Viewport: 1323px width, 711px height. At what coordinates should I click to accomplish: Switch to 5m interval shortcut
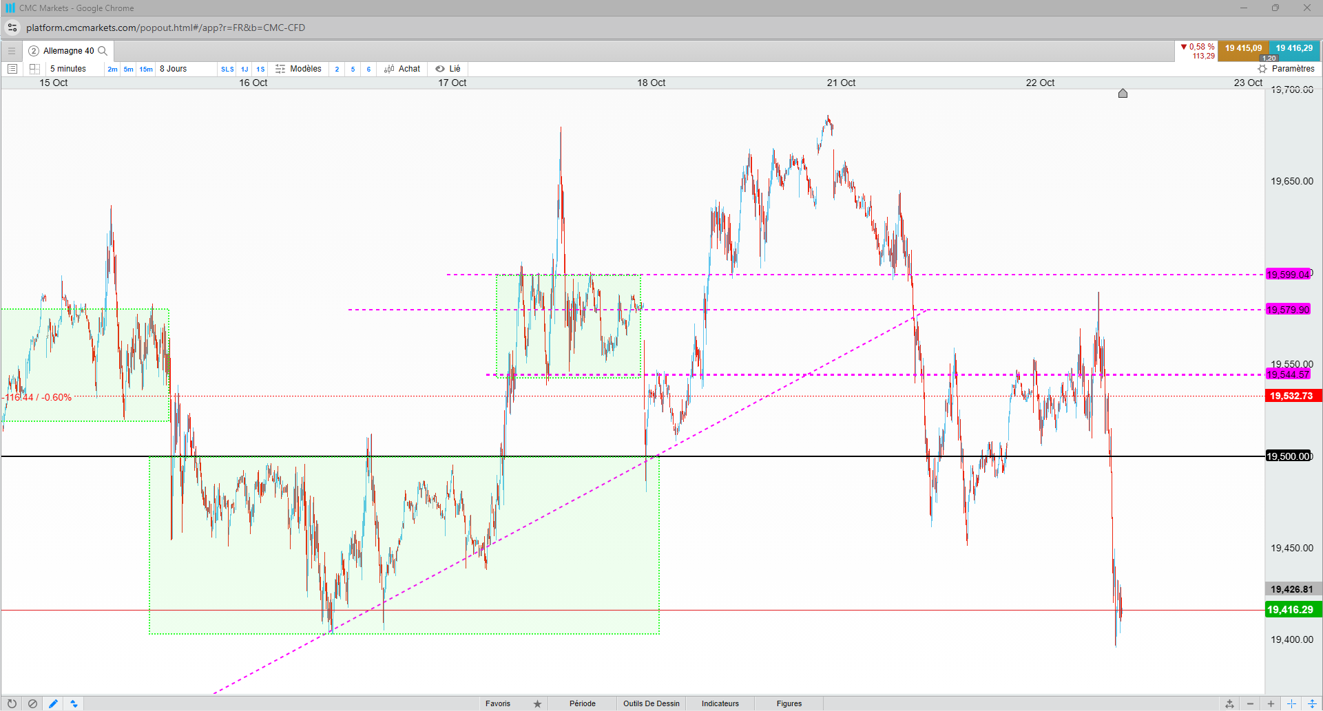tap(128, 69)
